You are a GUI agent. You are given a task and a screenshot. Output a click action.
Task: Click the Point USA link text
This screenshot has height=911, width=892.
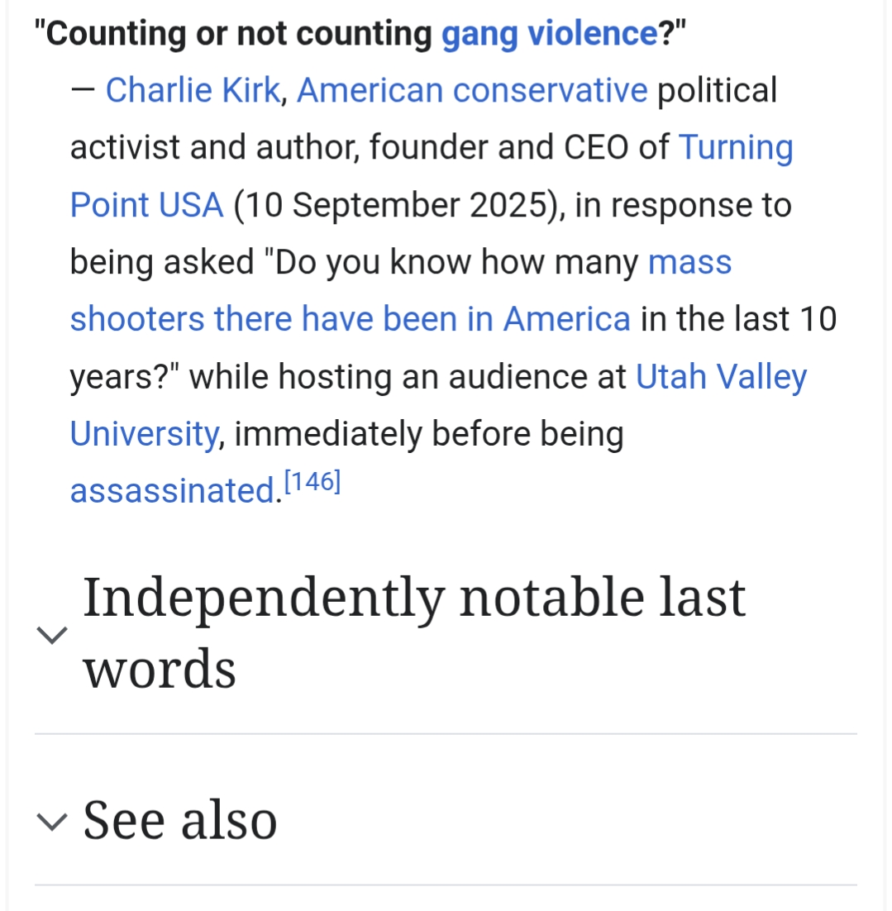click(x=146, y=204)
